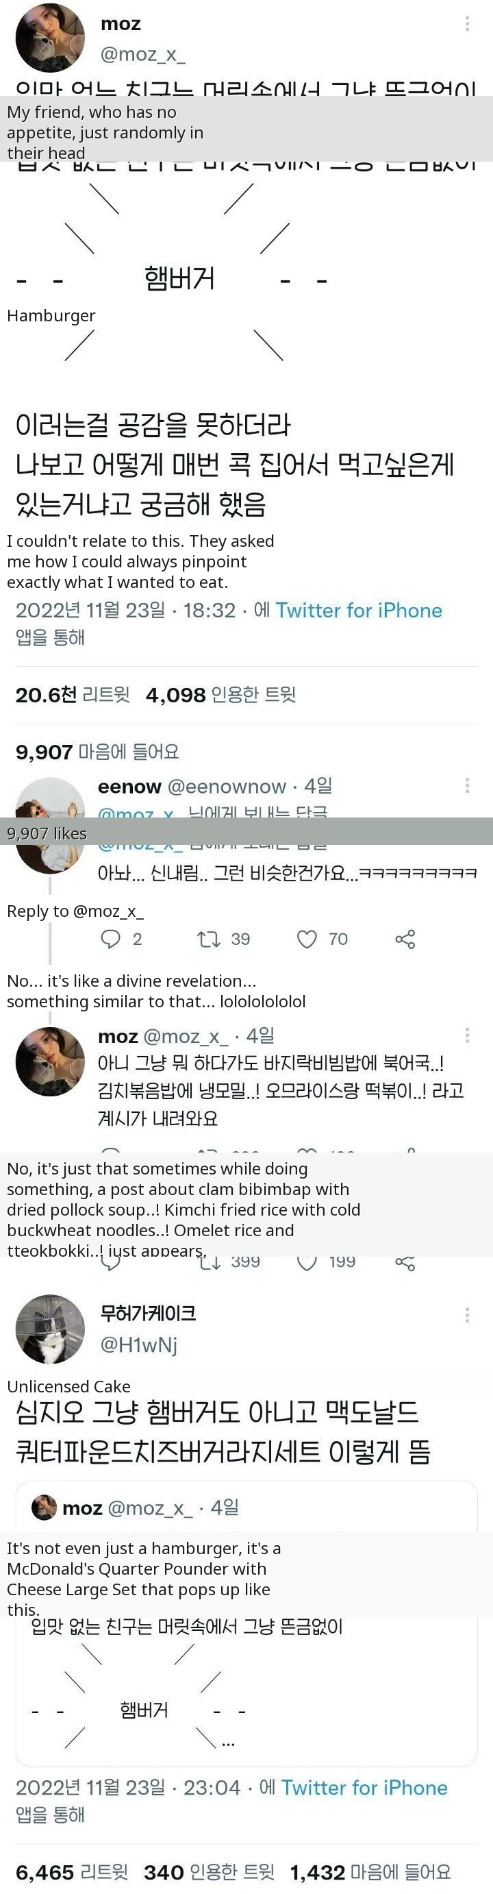Open more options menu on moz's main tweet

pos(467,23)
